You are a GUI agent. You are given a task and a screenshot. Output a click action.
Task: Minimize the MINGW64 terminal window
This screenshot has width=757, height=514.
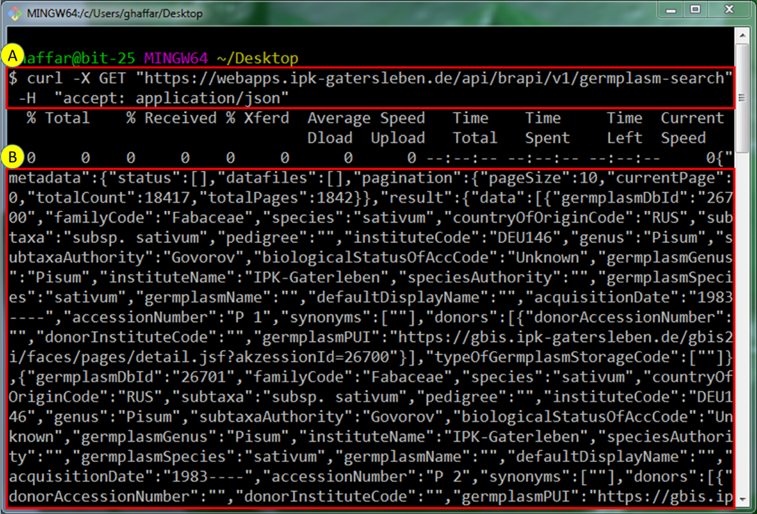pos(671,10)
